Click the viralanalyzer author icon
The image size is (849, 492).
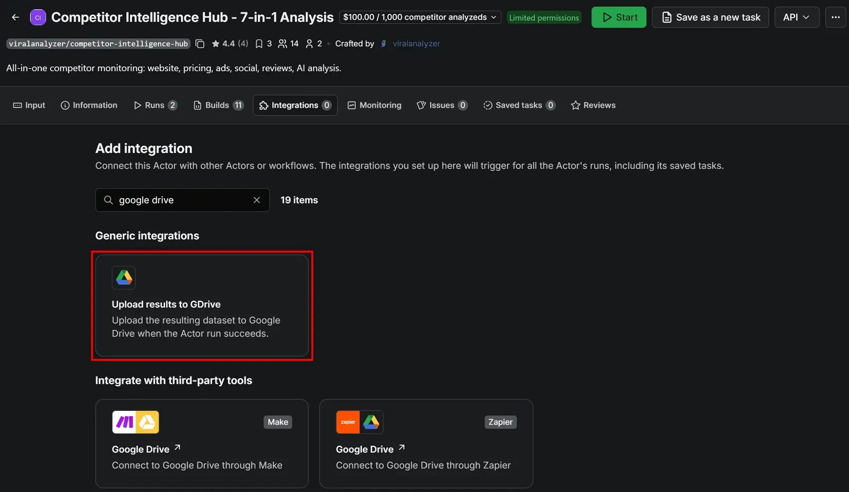point(384,44)
